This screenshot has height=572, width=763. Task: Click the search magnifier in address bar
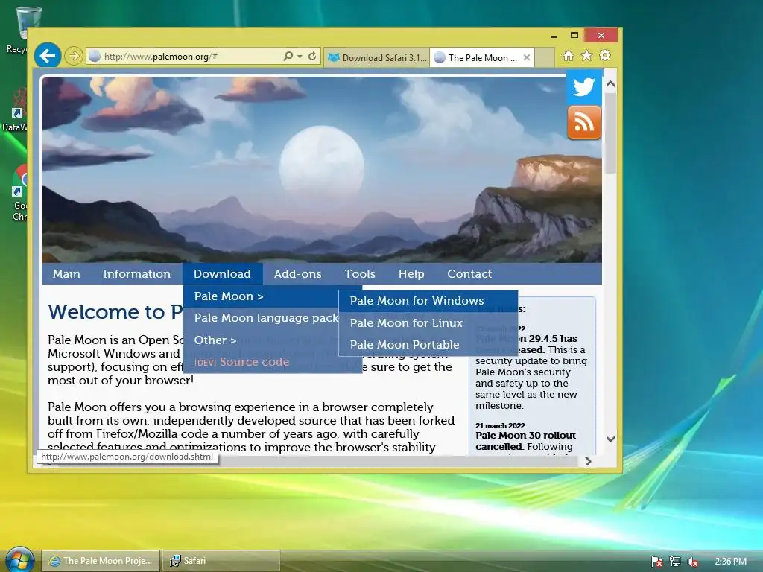pyautogui.click(x=288, y=57)
